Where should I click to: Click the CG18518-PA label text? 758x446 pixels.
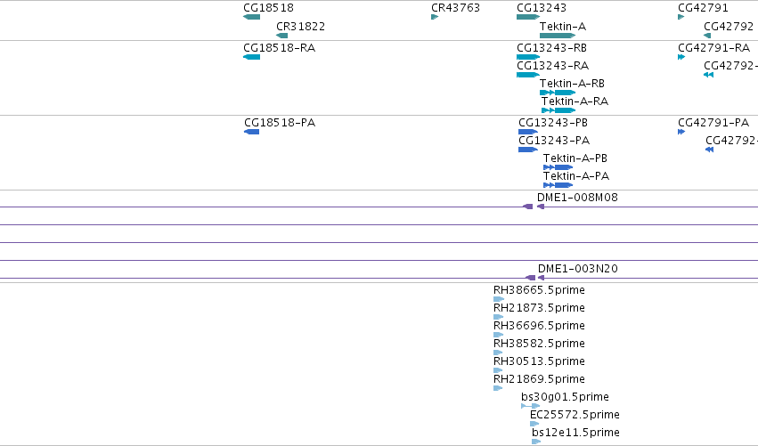point(280,123)
